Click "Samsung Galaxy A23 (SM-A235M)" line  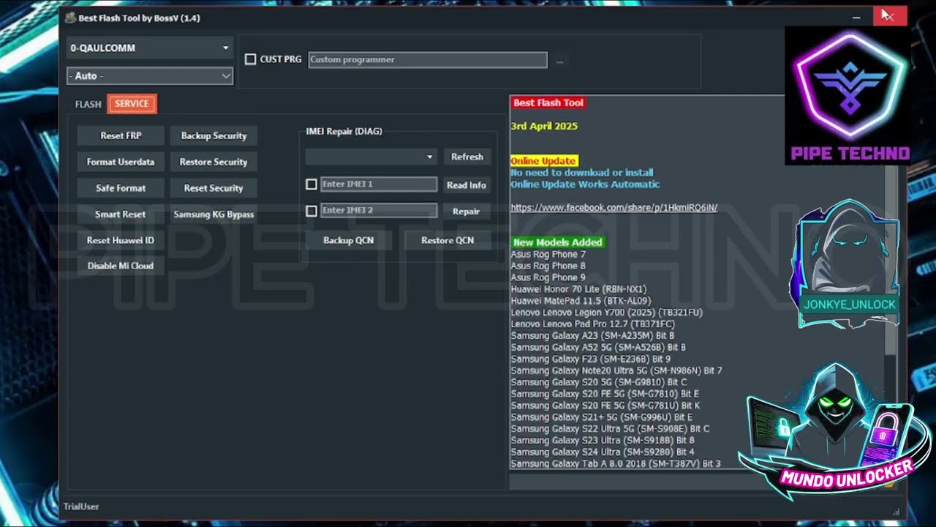pyautogui.click(x=593, y=335)
